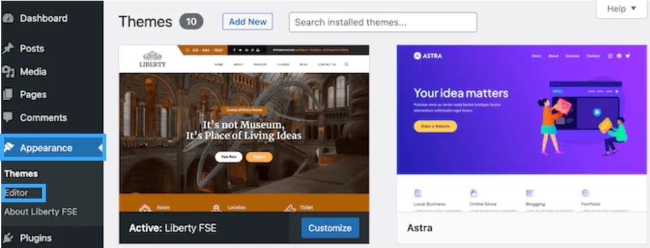Click the white View More button in Liberty preview

click(x=229, y=157)
